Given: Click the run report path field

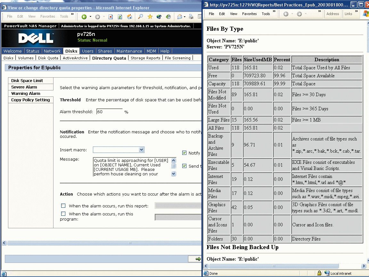Looking at the screenshot, I should [178, 206].
